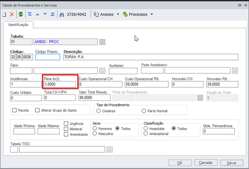The height and width of the screenshot is (169, 249).
Task: Click the Honorário R$ field
Action: [222, 84]
